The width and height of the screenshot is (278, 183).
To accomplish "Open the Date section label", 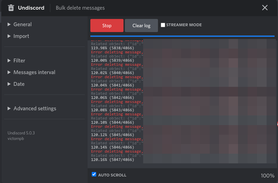I will click(x=19, y=84).
